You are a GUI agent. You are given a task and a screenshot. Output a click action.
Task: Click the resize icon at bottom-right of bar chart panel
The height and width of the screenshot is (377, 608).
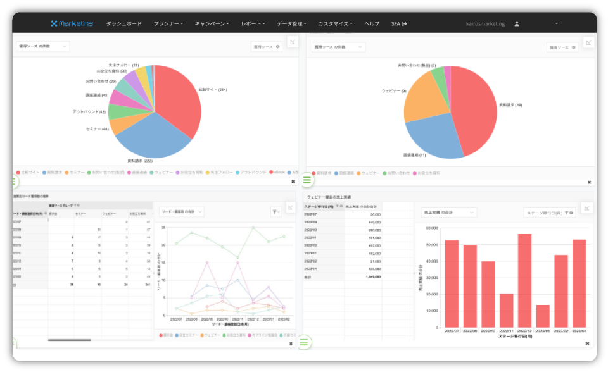pyautogui.click(x=588, y=343)
